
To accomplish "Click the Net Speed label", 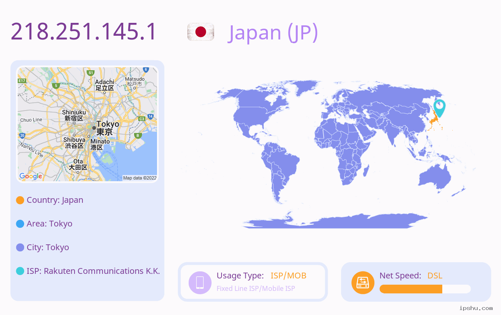I will (x=400, y=276).
